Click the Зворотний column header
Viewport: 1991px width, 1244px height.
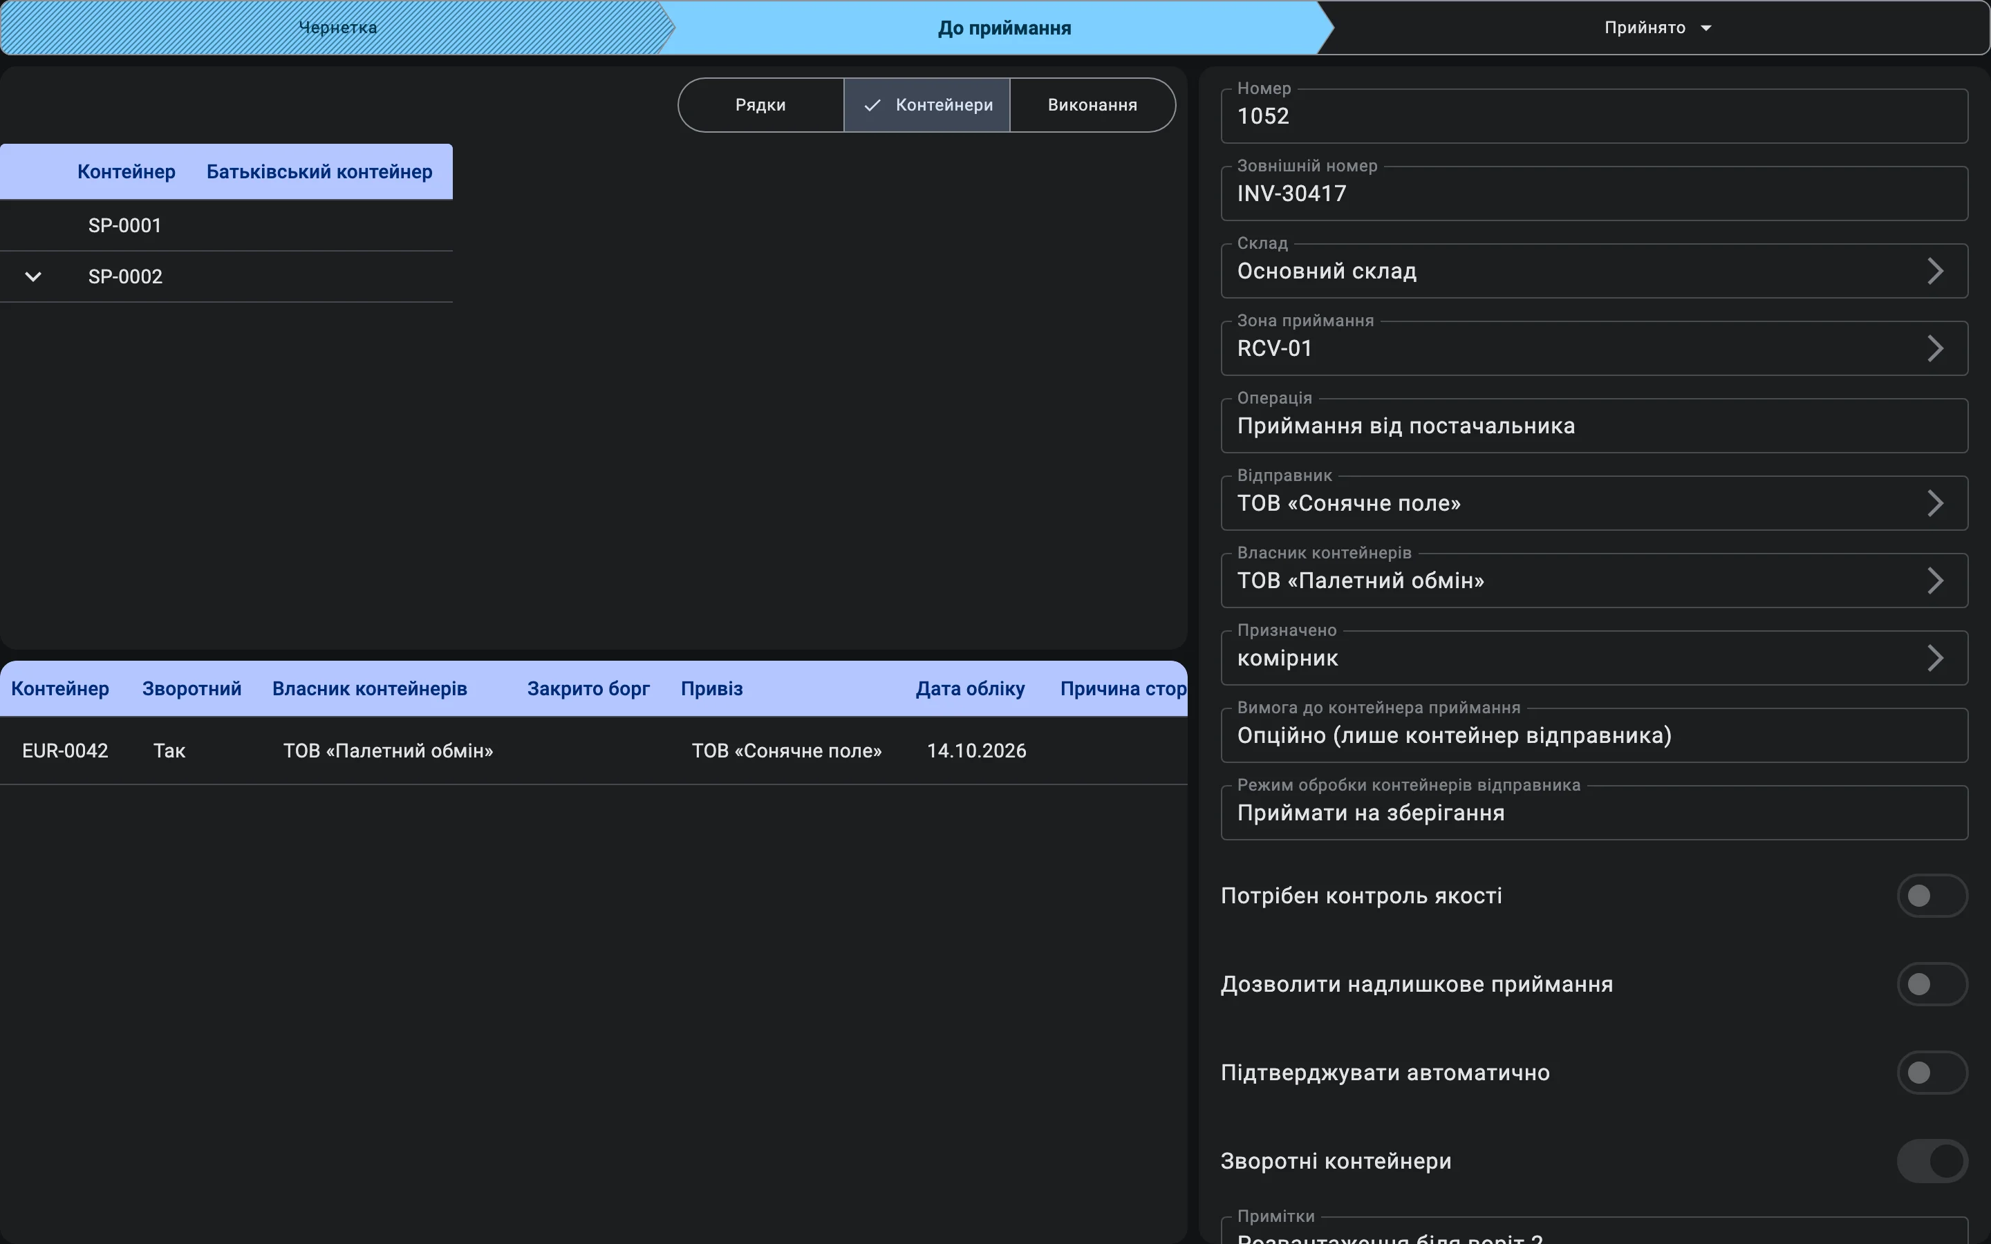click(191, 688)
